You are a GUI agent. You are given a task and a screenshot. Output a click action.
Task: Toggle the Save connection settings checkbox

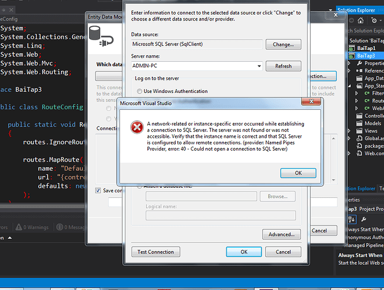98,190
